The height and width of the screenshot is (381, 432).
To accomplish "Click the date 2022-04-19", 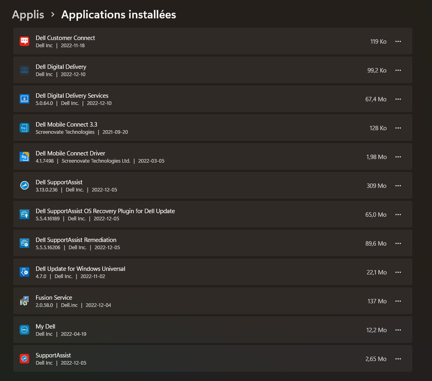I will [x=74, y=334].
